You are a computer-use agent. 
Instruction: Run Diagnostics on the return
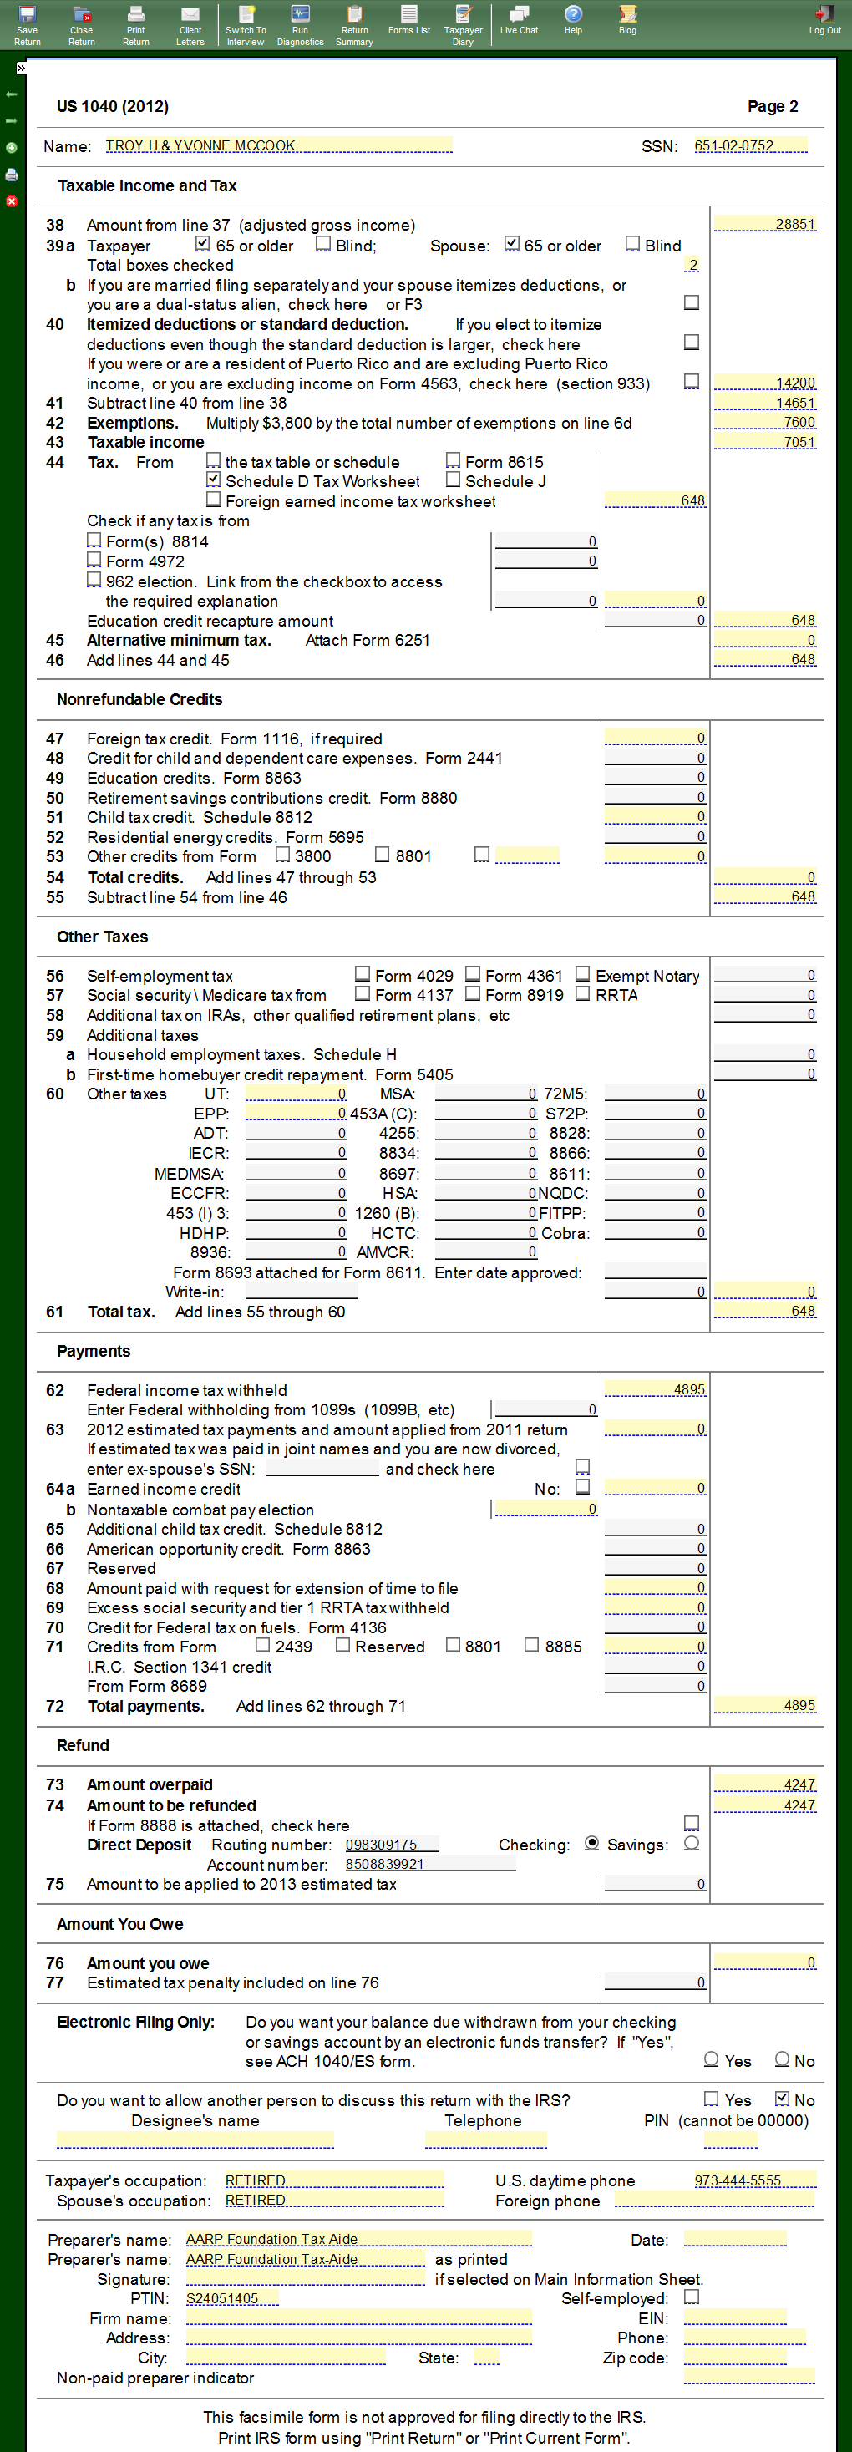pyautogui.click(x=300, y=23)
